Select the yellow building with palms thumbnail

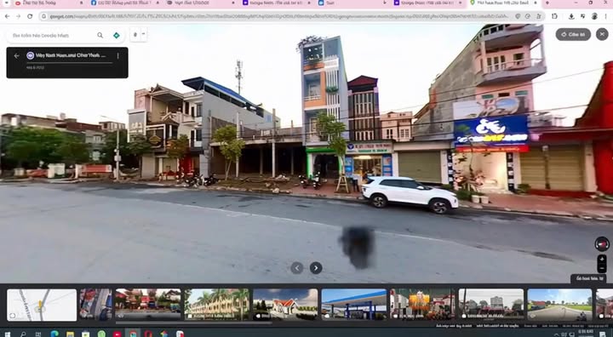[x=216, y=305]
